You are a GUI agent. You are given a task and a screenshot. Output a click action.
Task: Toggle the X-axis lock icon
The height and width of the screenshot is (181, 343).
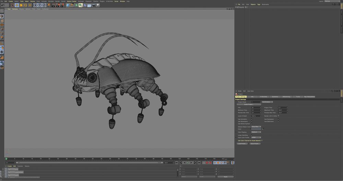click(x=35, y=5)
